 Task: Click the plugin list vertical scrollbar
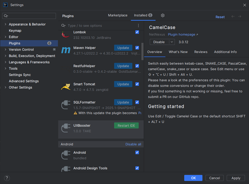click(142, 51)
